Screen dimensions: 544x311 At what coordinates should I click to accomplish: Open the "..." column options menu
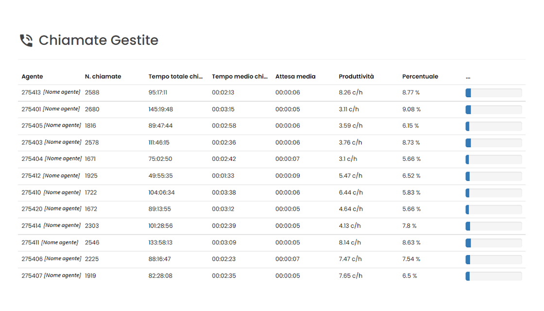coord(467,76)
